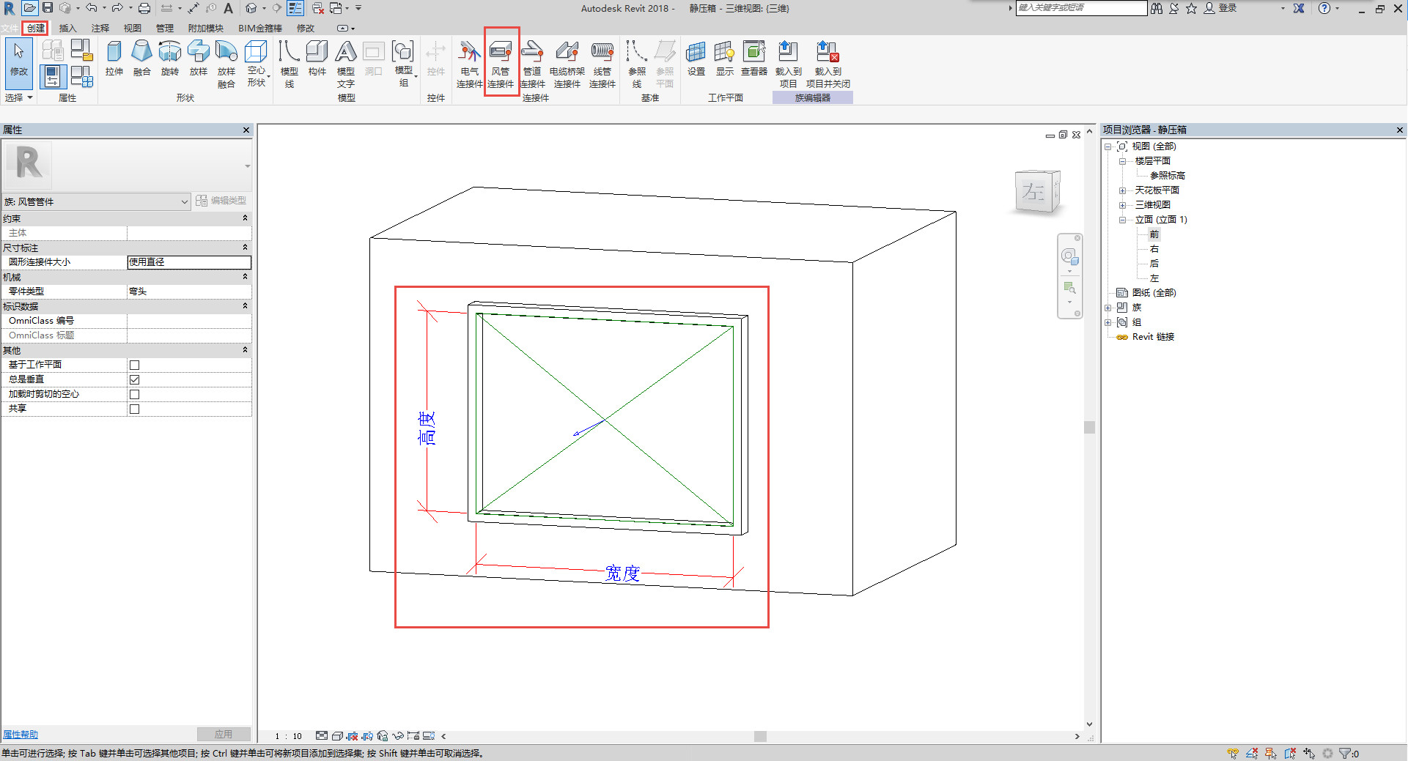The width and height of the screenshot is (1408, 761).
Task: Open the 创建 ribbon tab
Action: click(36, 28)
